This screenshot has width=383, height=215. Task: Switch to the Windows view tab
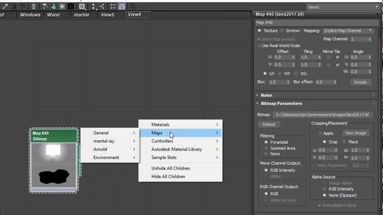click(30, 15)
